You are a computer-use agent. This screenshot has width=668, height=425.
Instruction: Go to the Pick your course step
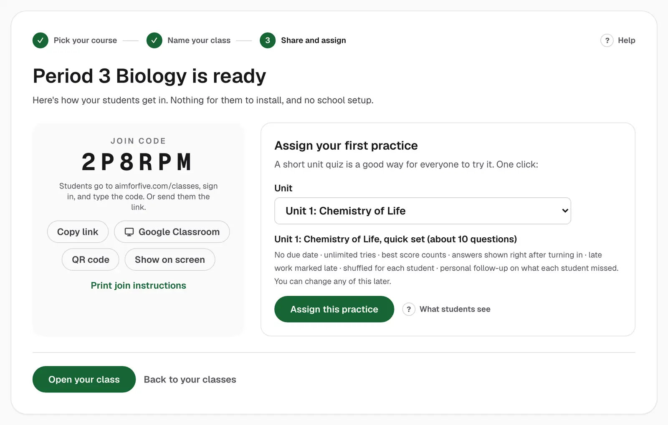[85, 40]
